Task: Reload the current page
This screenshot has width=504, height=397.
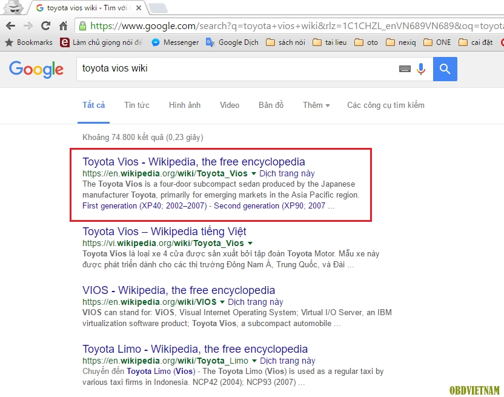Action: click(x=45, y=25)
